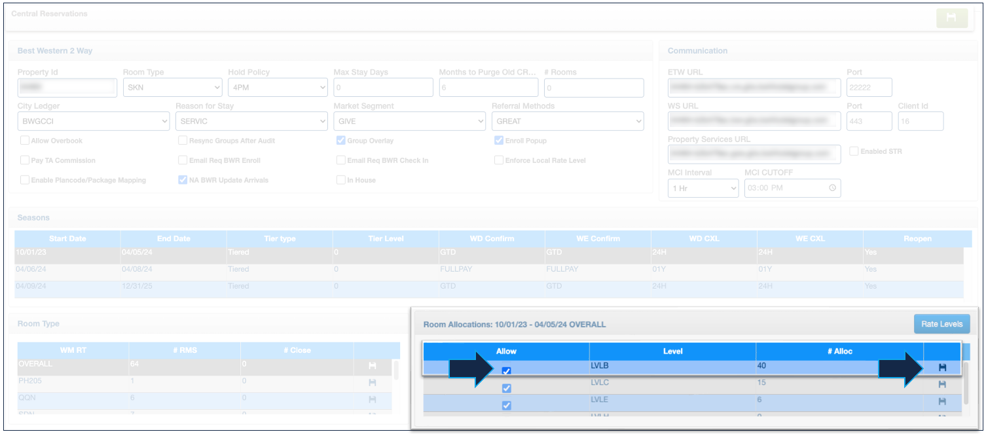This screenshot has height=434, width=986.
Task: Open the MCI CUTOFF clock picker icon
Action: [x=832, y=188]
